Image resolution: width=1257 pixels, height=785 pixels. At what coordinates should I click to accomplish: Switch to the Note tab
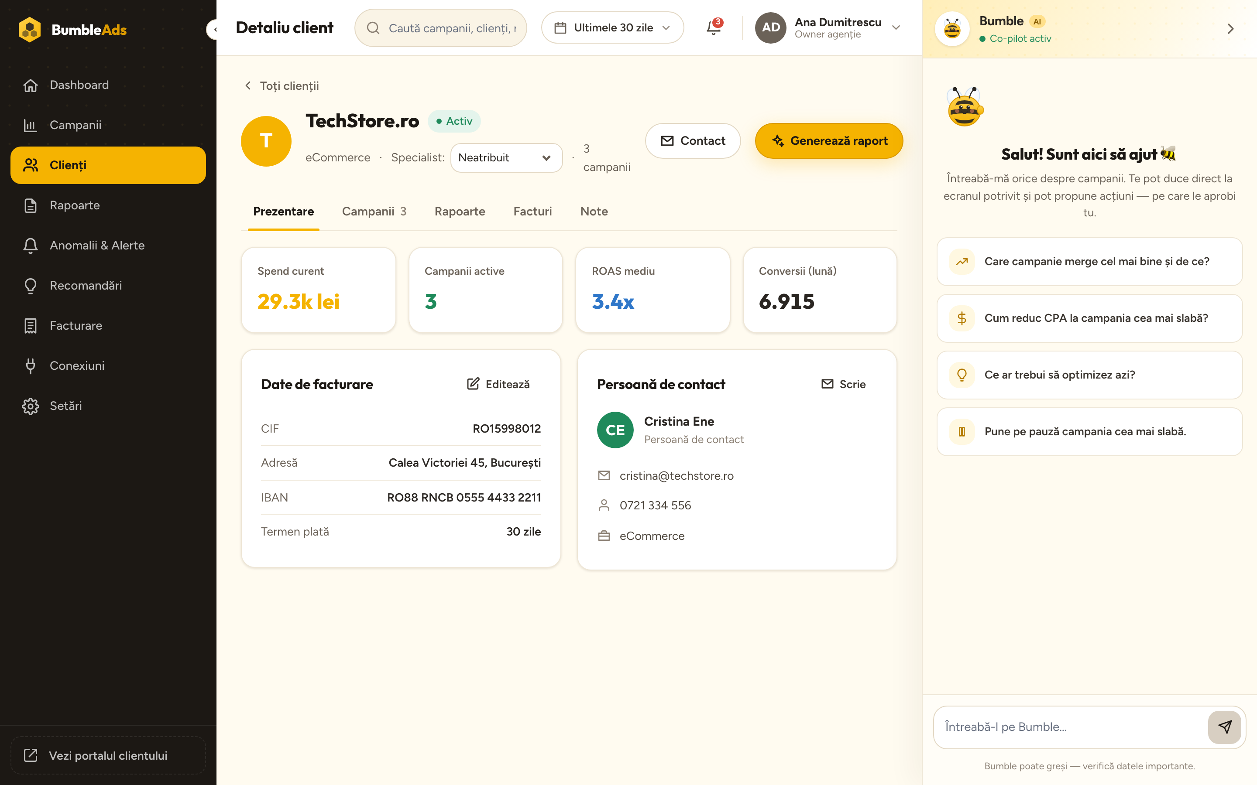[x=594, y=212]
